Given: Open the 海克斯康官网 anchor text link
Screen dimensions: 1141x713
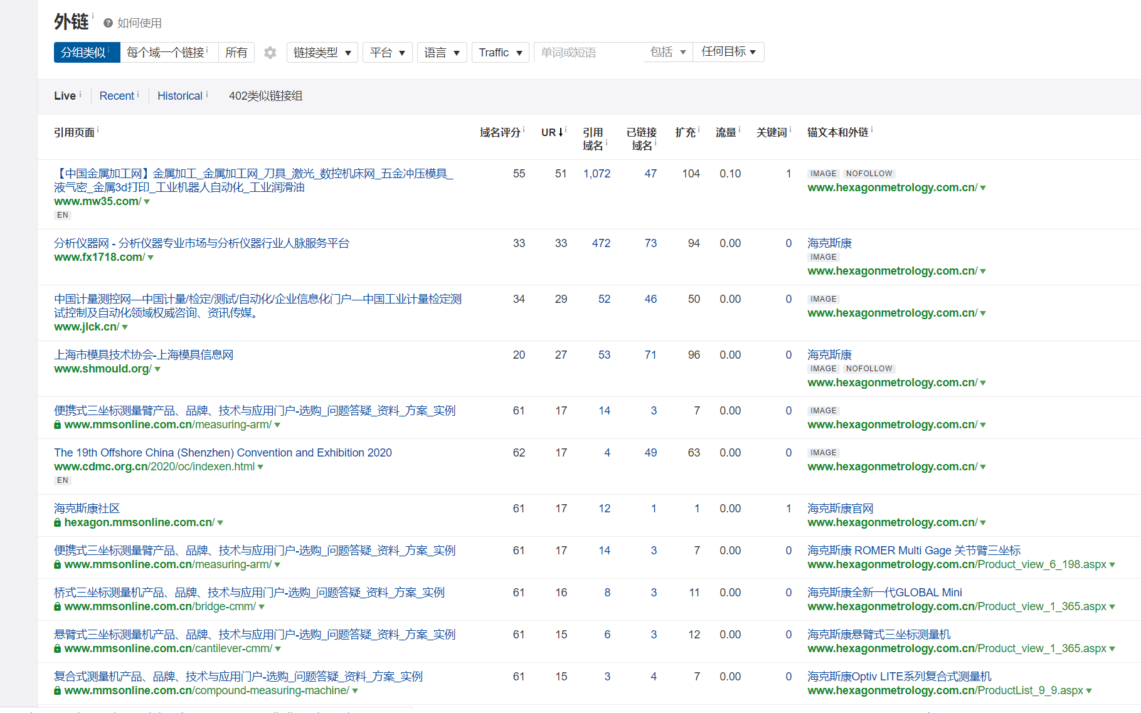Looking at the screenshot, I should click(x=840, y=509).
